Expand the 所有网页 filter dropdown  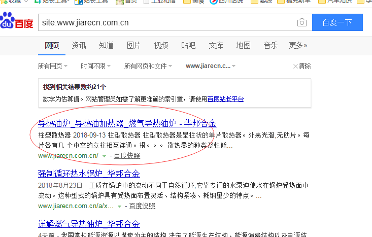point(52,66)
